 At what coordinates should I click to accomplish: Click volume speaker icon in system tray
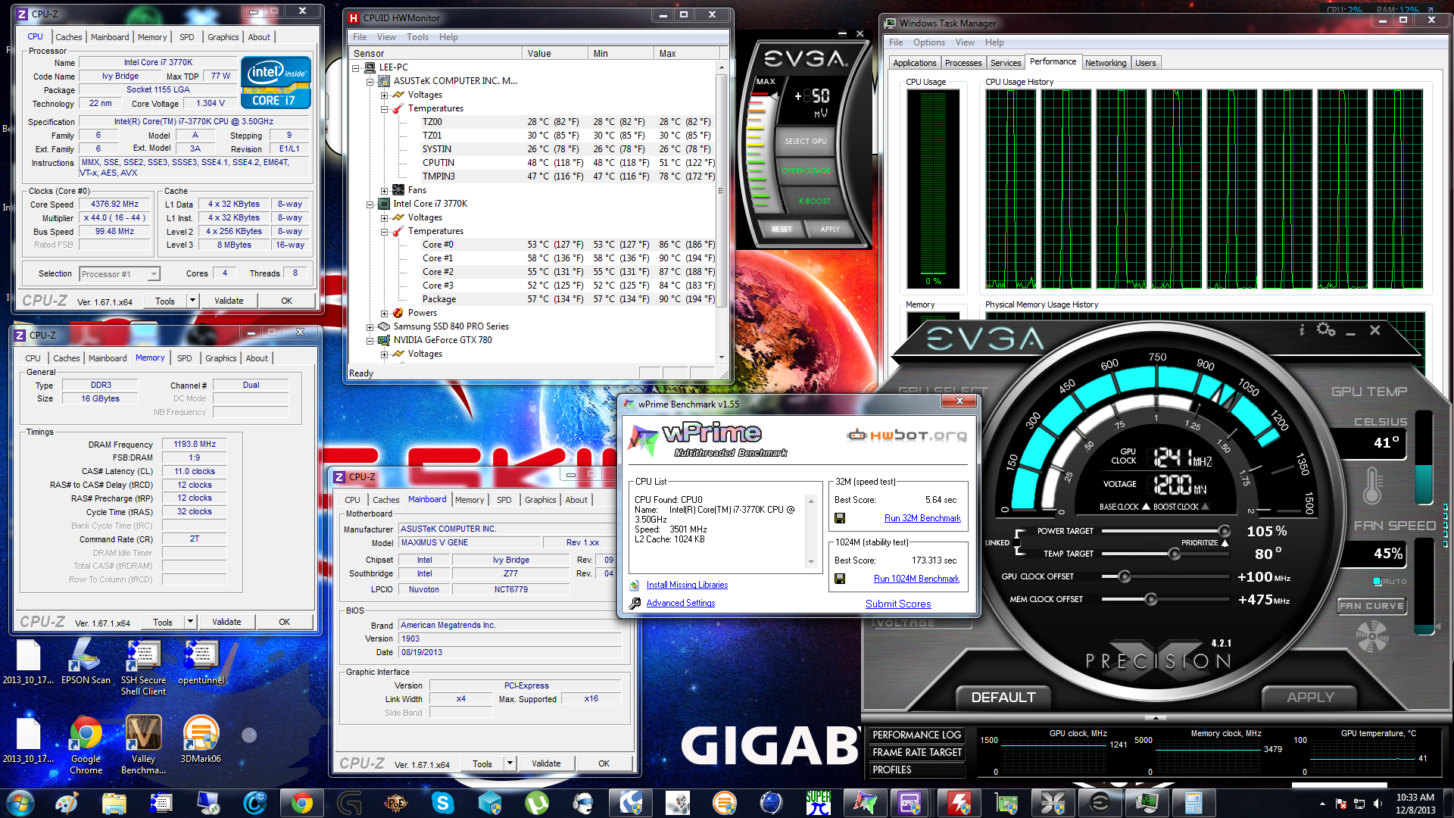[x=1378, y=804]
